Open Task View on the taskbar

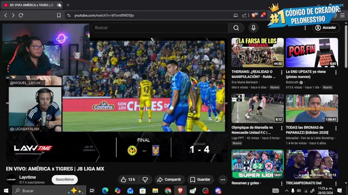tap(92, 191)
